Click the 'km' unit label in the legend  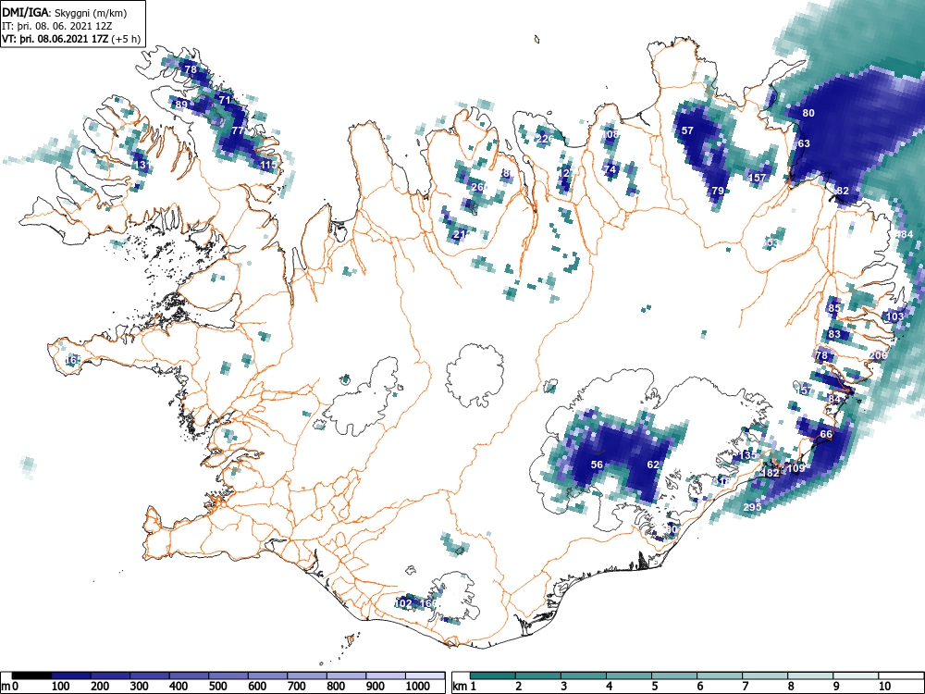point(460,687)
